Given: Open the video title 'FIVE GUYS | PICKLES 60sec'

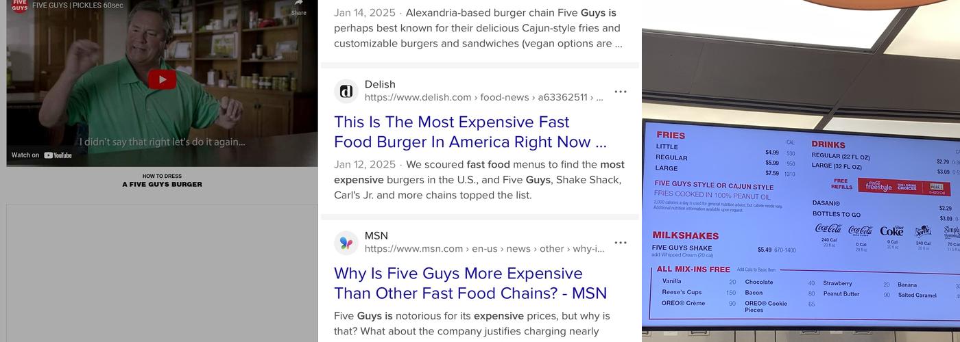Looking at the screenshot, I should tap(77, 5).
